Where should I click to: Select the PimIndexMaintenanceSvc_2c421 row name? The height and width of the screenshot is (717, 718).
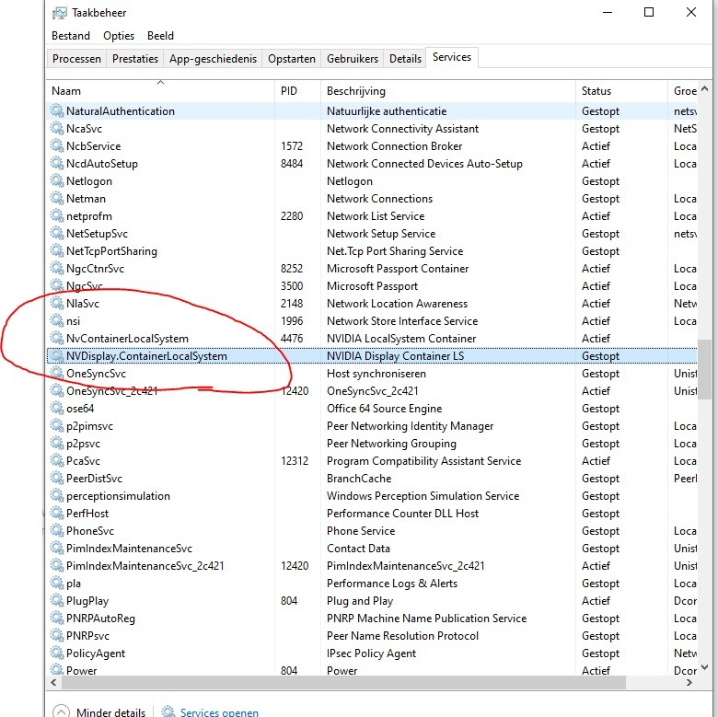pyautogui.click(x=145, y=565)
